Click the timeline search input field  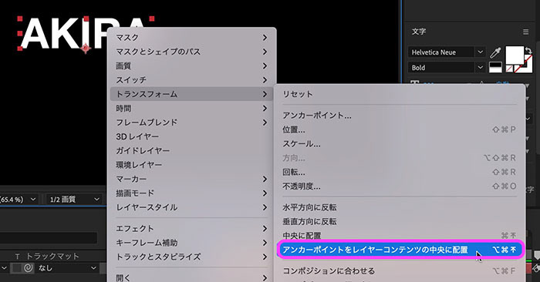48,237
